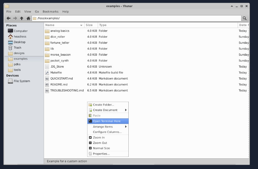Select the pocket_synth folder

click(x=59, y=61)
